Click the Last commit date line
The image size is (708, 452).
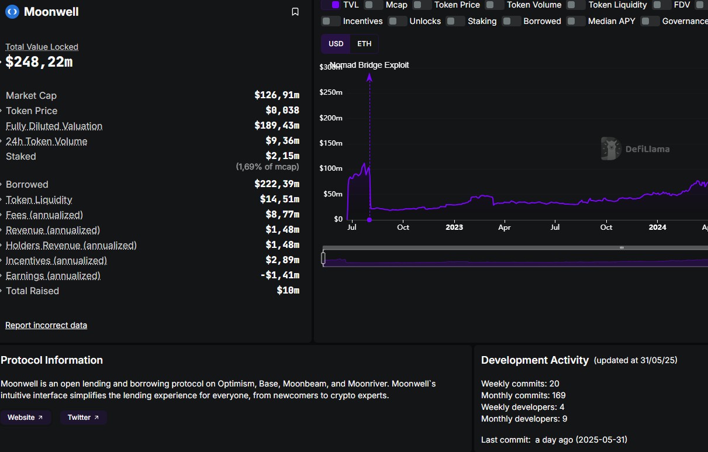pyautogui.click(x=554, y=440)
